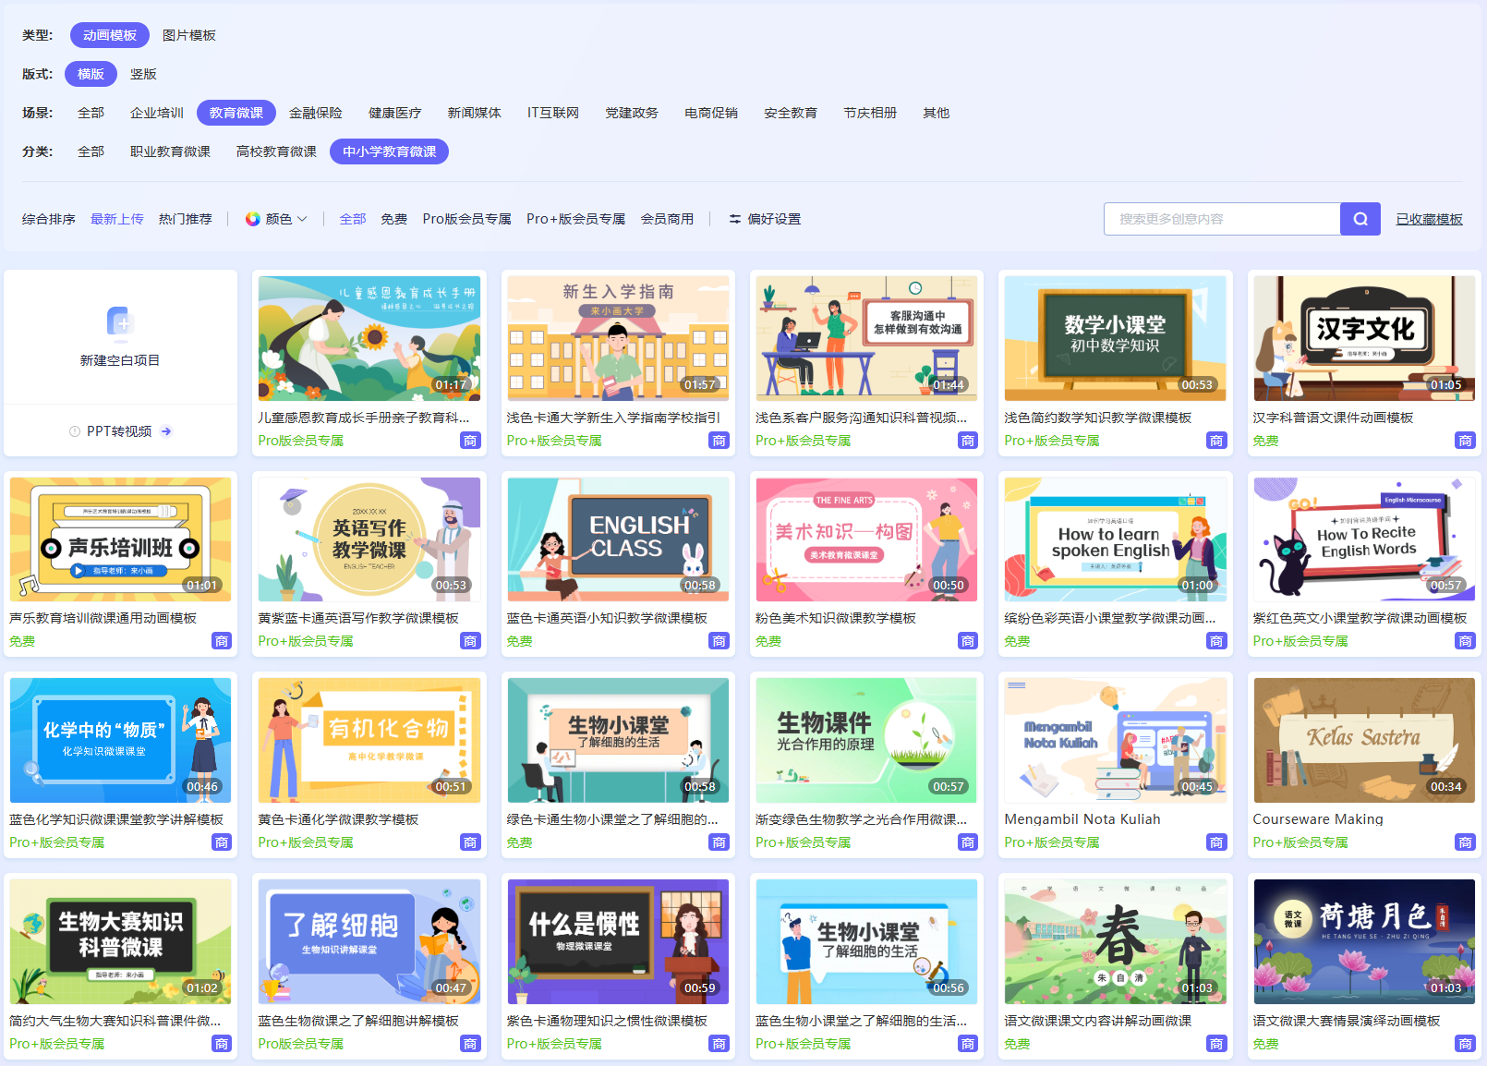Switch layout to 竖版
1487x1066 pixels.
pyautogui.click(x=143, y=74)
